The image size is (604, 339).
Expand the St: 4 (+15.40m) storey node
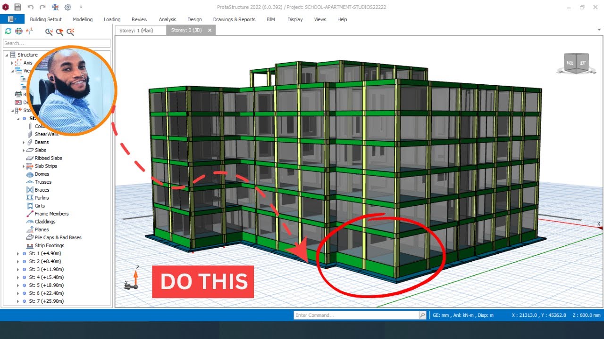(x=18, y=277)
